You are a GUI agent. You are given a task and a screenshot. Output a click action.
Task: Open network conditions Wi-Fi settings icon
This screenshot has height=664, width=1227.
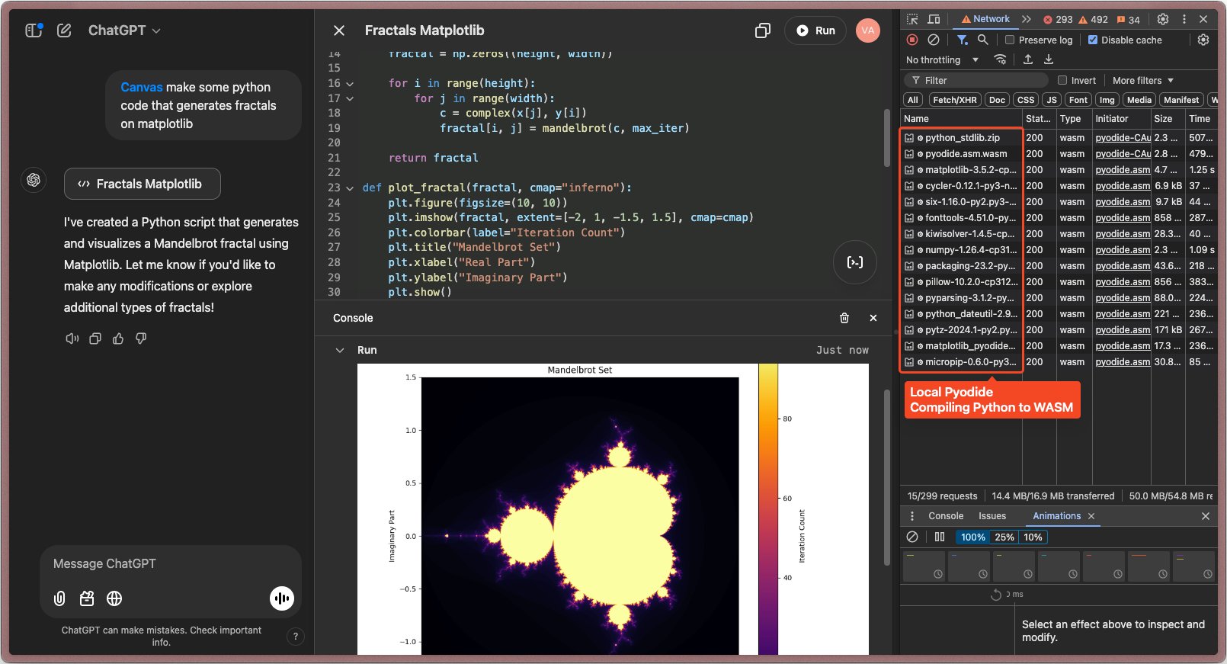click(1001, 59)
